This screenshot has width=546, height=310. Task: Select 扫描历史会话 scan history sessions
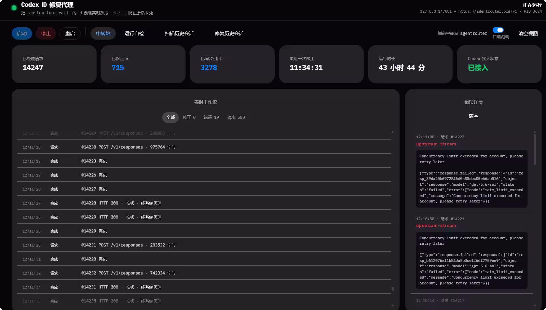pyautogui.click(x=179, y=33)
